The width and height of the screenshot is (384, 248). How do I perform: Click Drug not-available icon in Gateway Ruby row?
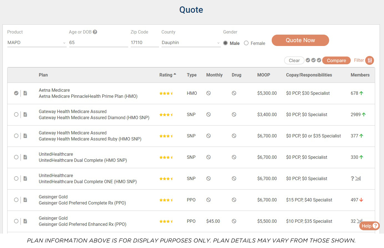(234, 136)
